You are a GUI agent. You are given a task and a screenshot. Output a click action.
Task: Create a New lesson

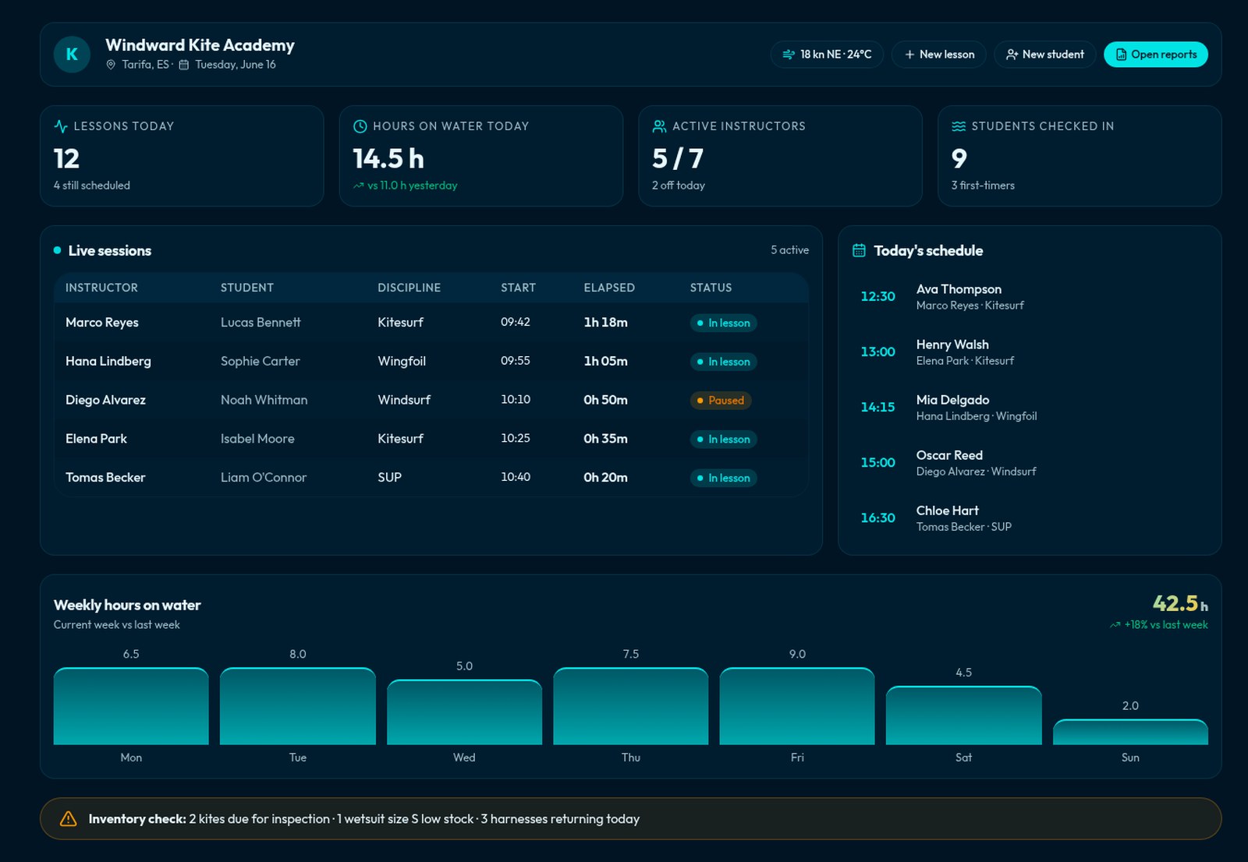[939, 55]
